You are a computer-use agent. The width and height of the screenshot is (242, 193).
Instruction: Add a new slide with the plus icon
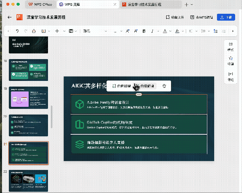(x=57, y=31)
